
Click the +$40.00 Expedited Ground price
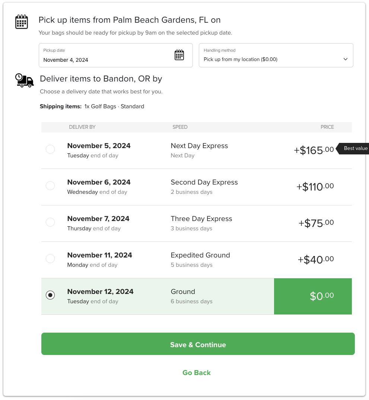pos(316,260)
